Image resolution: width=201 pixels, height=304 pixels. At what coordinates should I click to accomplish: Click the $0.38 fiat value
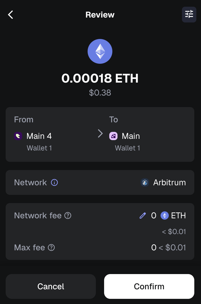click(x=100, y=93)
